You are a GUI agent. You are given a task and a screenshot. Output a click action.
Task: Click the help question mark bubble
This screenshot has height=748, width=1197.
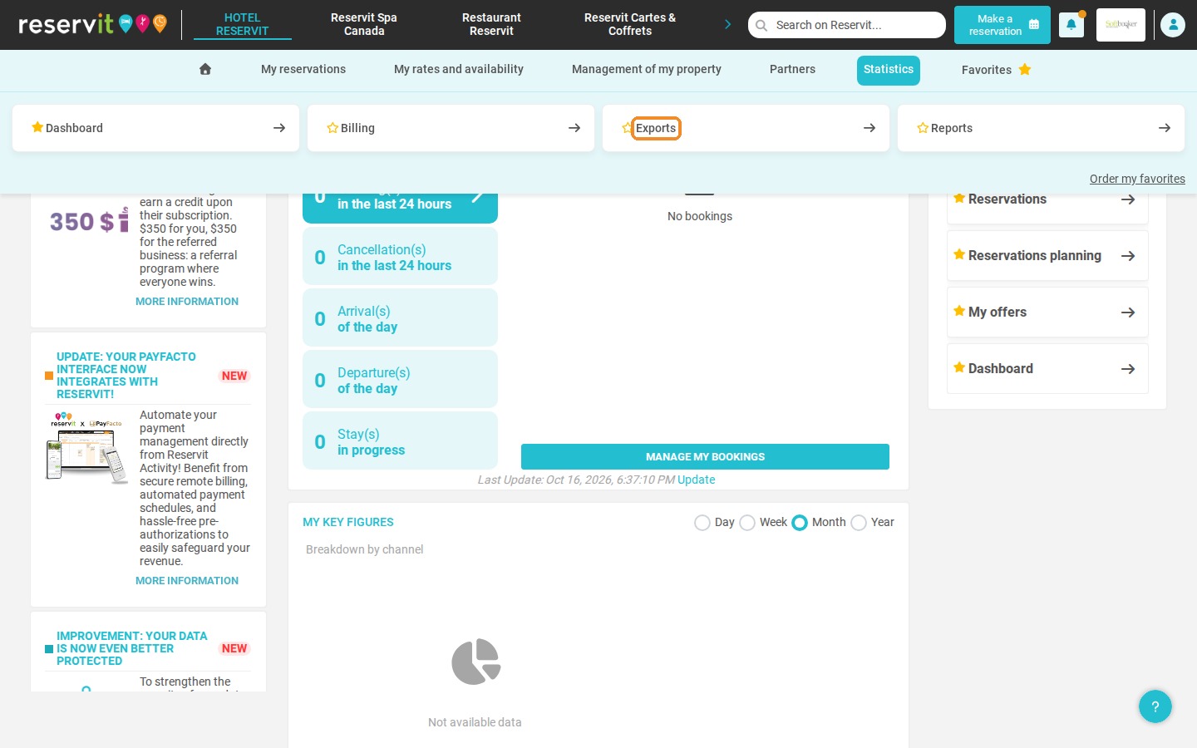[x=1155, y=706]
